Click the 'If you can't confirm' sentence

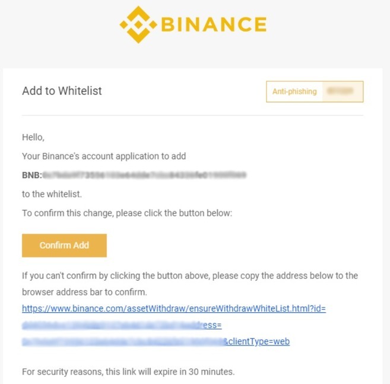point(189,276)
